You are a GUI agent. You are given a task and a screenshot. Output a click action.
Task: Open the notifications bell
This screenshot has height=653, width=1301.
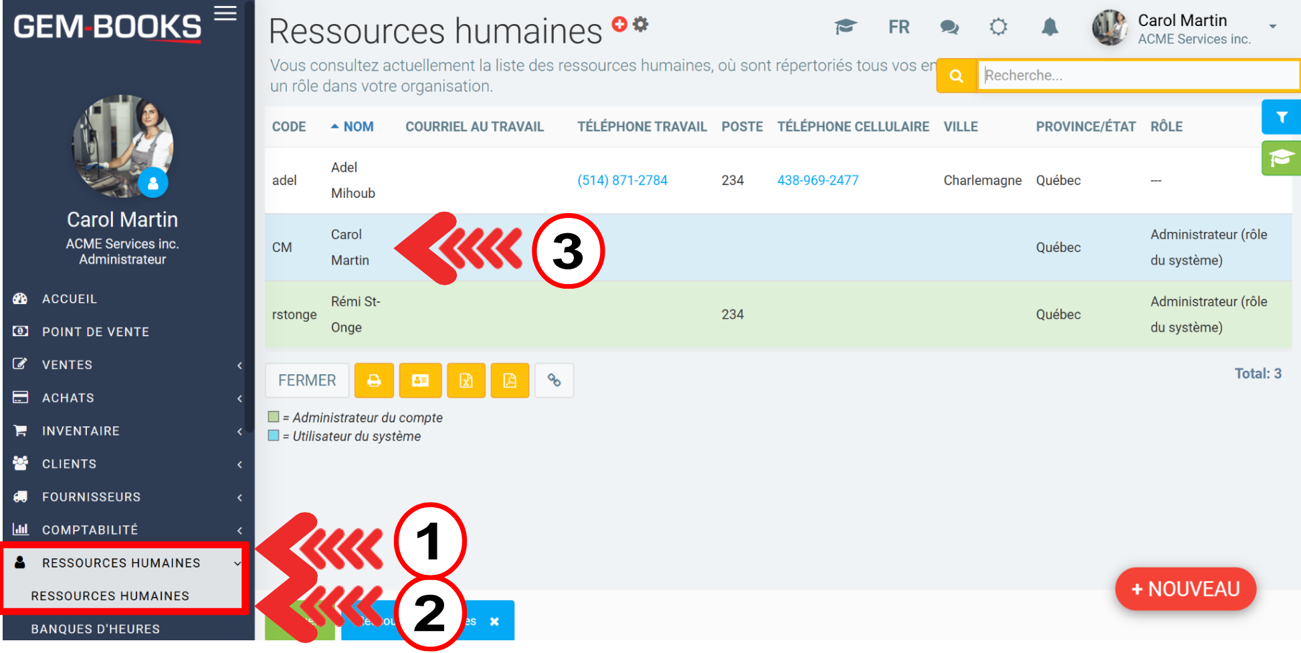point(1049,27)
